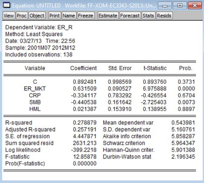Select the CRP variable row label

point(35,95)
